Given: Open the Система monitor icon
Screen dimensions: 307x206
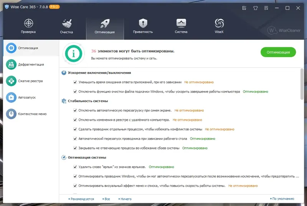Looking at the screenshot, I should [x=181, y=23].
